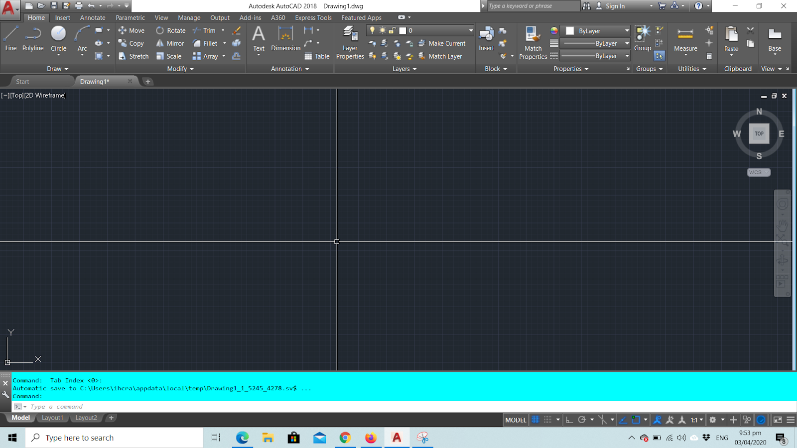Open the Manage ribbon tab
Image resolution: width=797 pixels, height=448 pixels.
[189, 17]
